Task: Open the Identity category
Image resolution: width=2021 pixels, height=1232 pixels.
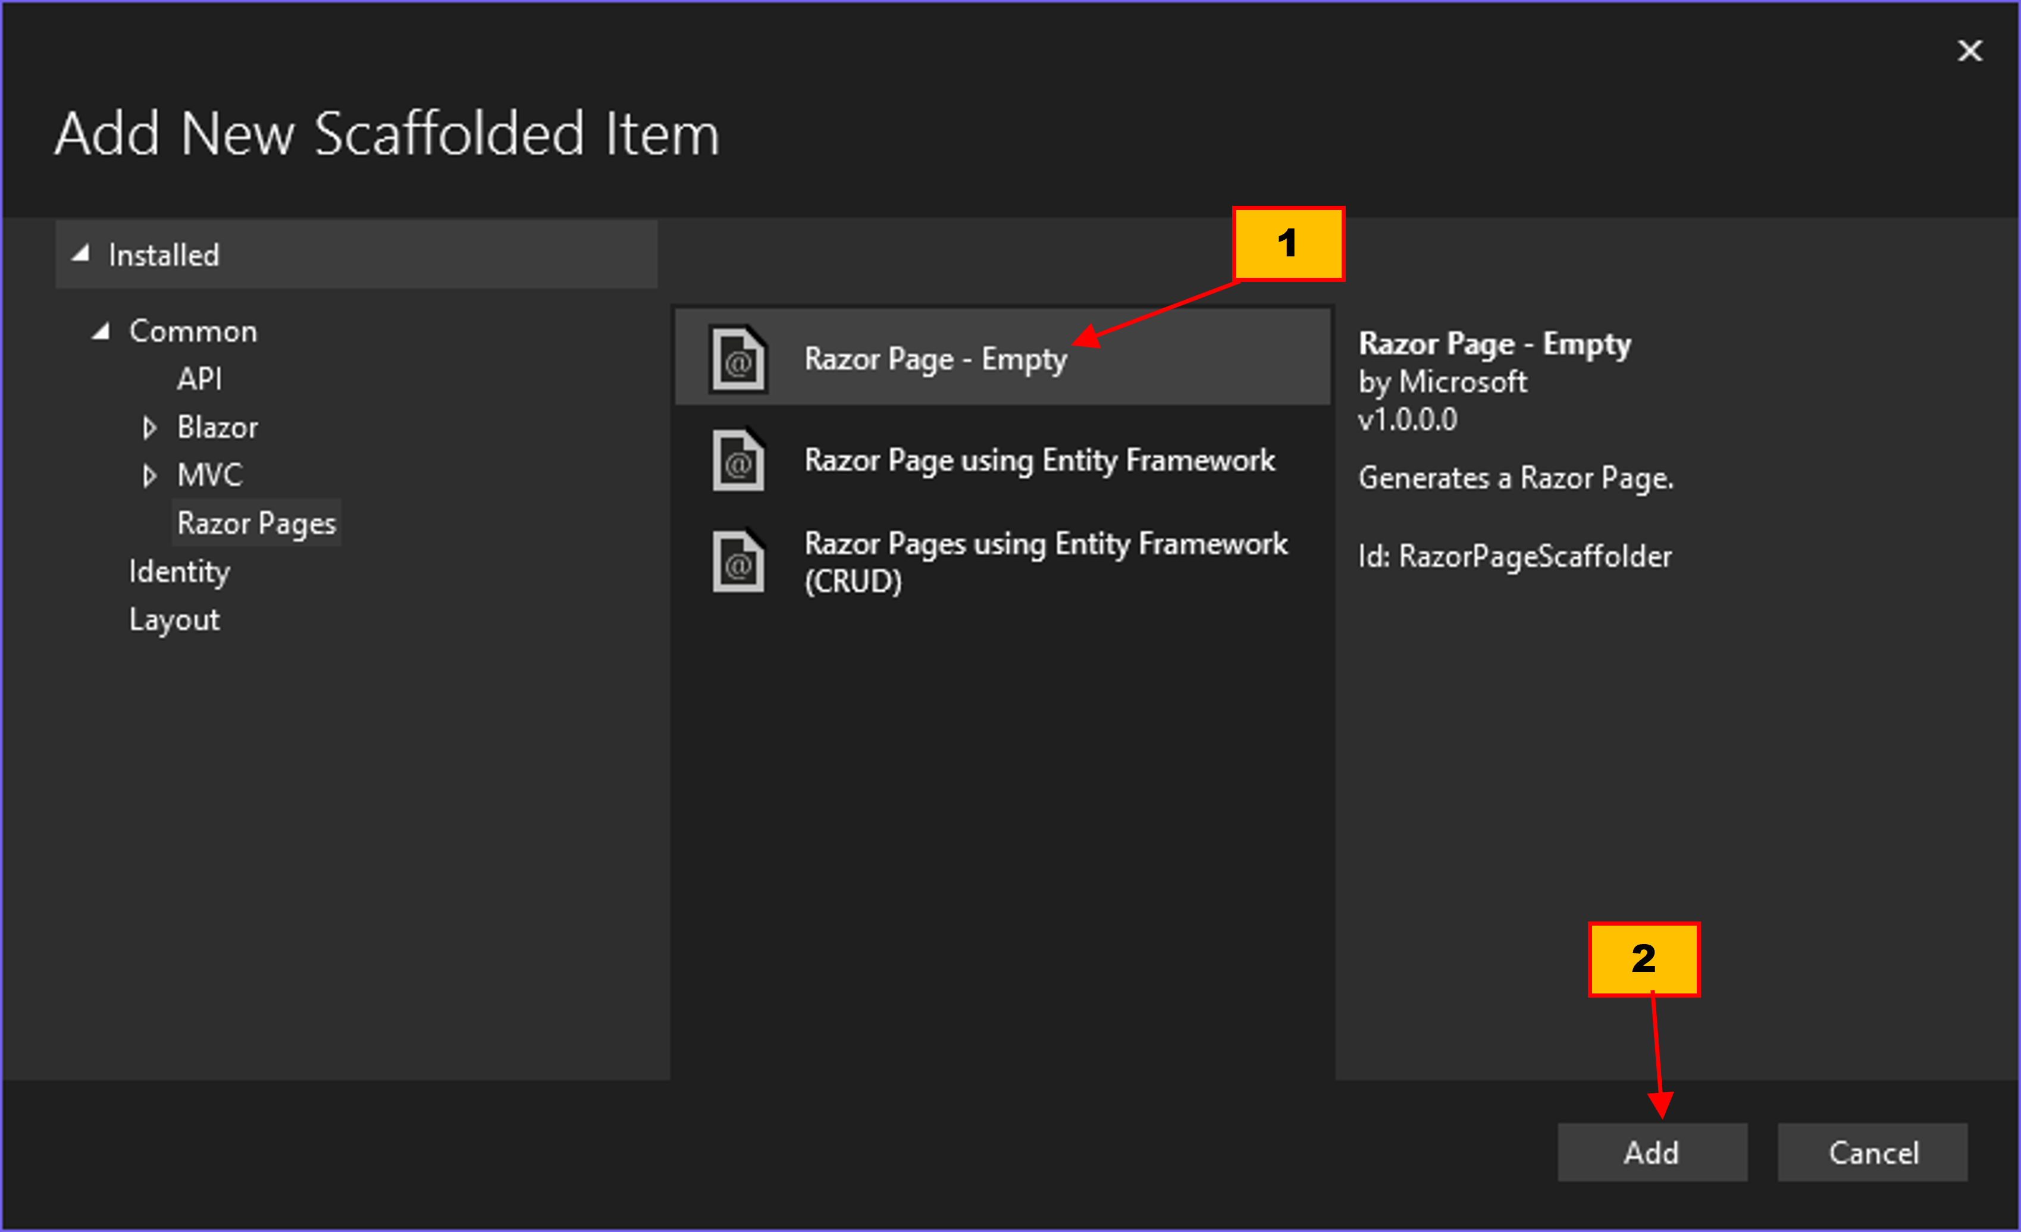Action: pyautogui.click(x=179, y=572)
